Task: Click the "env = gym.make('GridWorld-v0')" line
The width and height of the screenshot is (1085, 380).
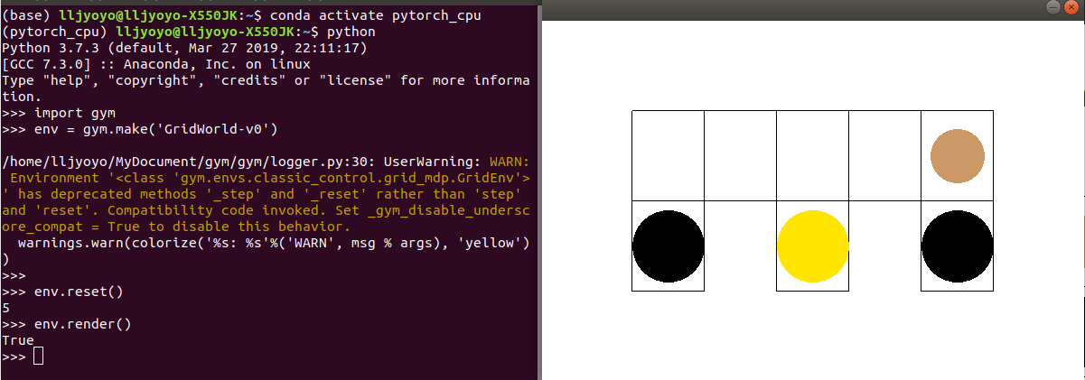Action: (139, 129)
